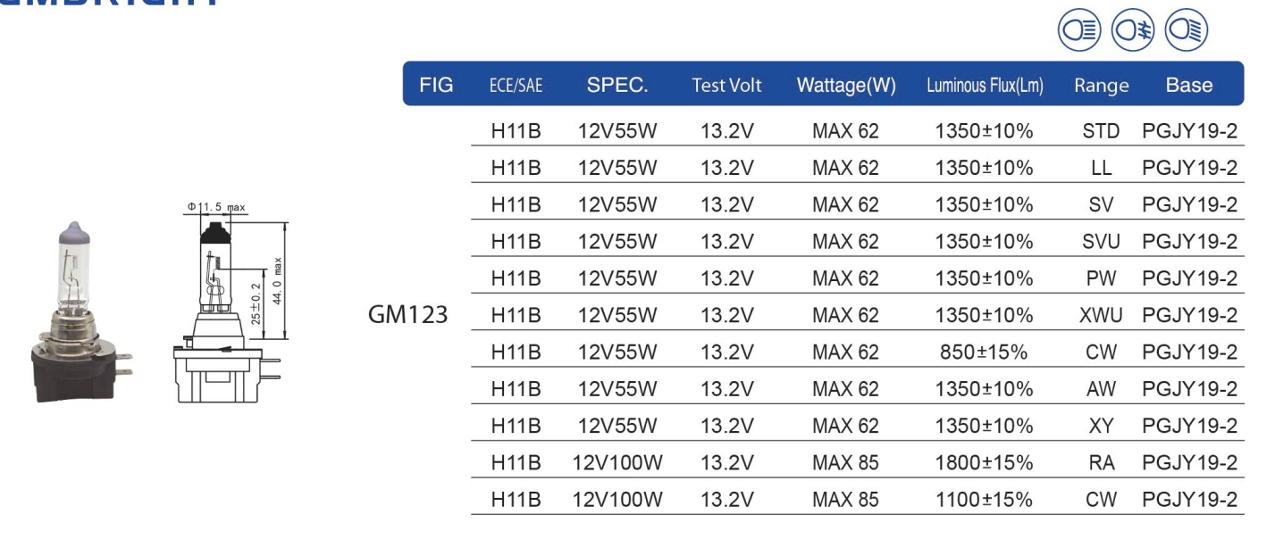Click the Range column header
Viewport: 1275px width, 539px height.
(x=1101, y=87)
